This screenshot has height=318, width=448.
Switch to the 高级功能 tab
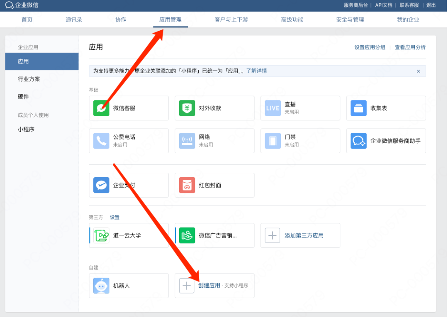pyautogui.click(x=292, y=20)
